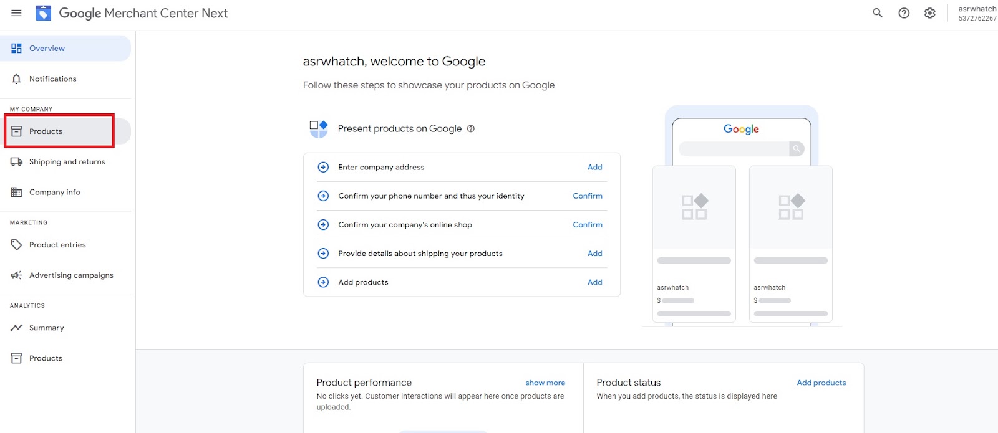Click the Product entries tag icon

[17, 245]
